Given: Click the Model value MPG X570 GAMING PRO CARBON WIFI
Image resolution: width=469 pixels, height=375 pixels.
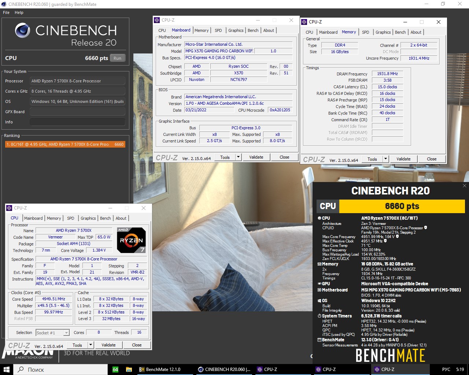Looking at the screenshot, I should pyautogui.click(x=219, y=51).
